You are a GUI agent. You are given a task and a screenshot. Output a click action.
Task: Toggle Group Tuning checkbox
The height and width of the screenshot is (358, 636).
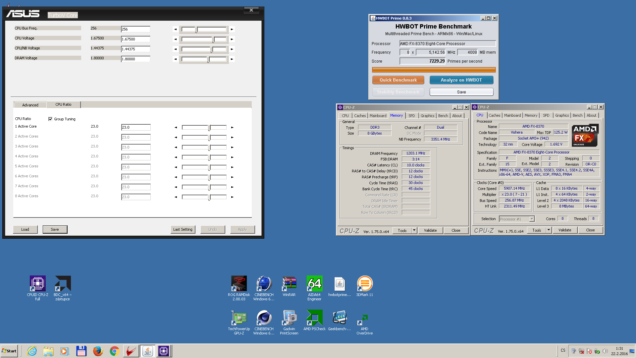tap(50, 119)
